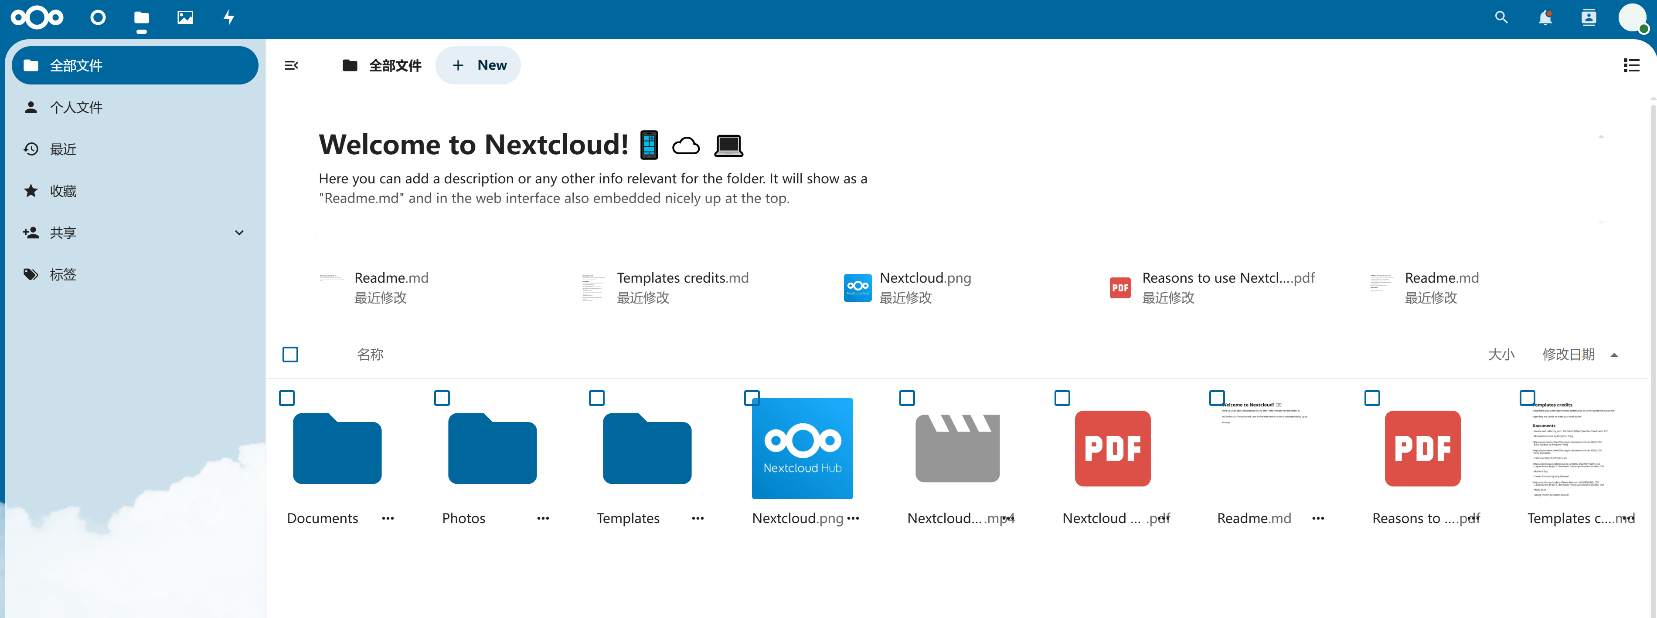Select the Nextcloud.png checkbox
The height and width of the screenshot is (618, 1657).
tap(752, 398)
